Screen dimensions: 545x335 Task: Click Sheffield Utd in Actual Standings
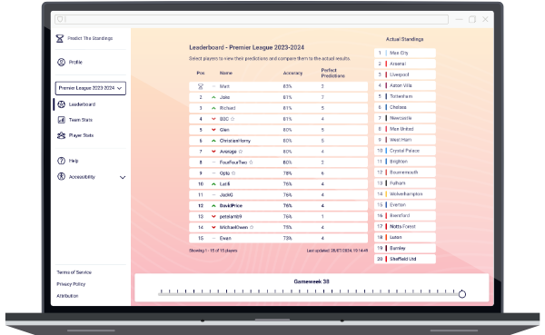coord(405,259)
